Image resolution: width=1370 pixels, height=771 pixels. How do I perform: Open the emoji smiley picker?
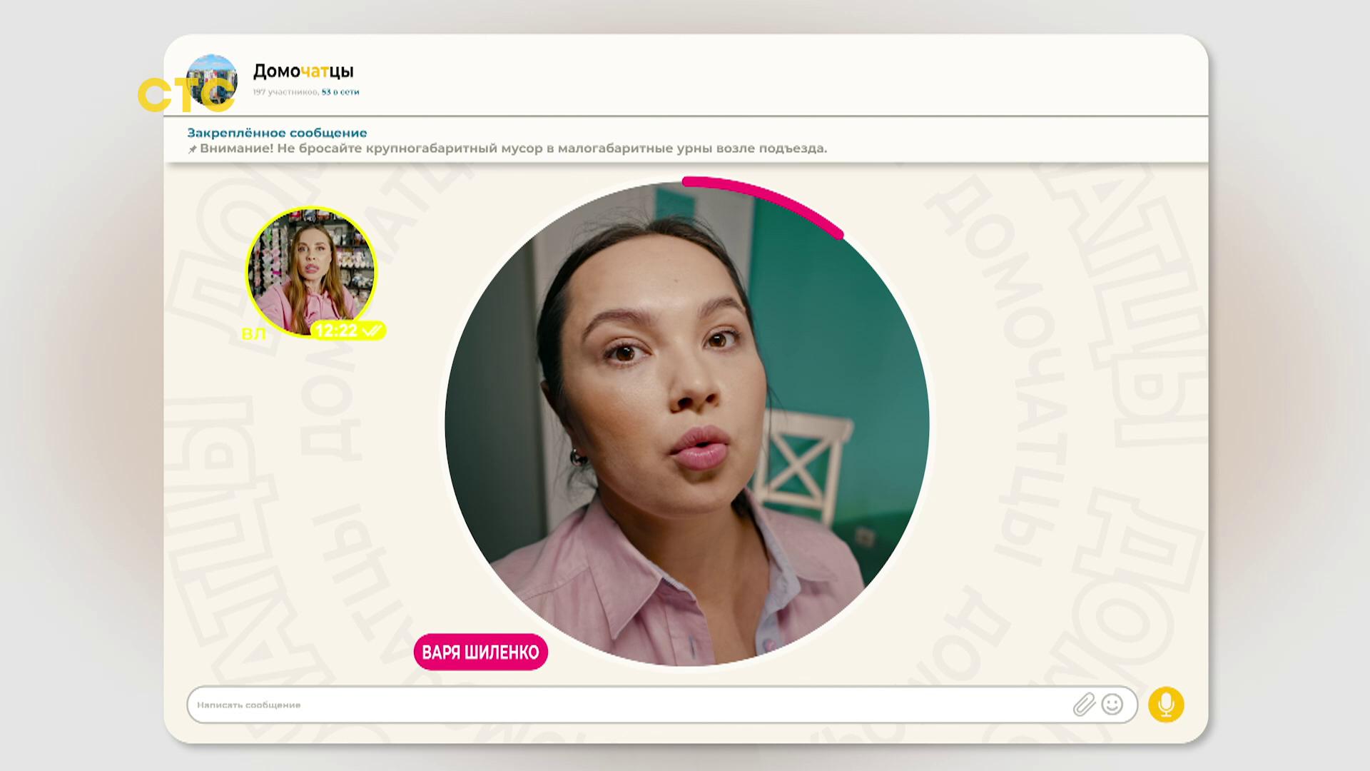pos(1112,705)
